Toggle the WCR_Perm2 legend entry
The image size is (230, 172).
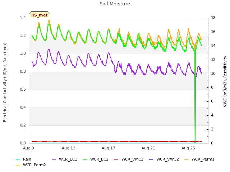(31, 165)
